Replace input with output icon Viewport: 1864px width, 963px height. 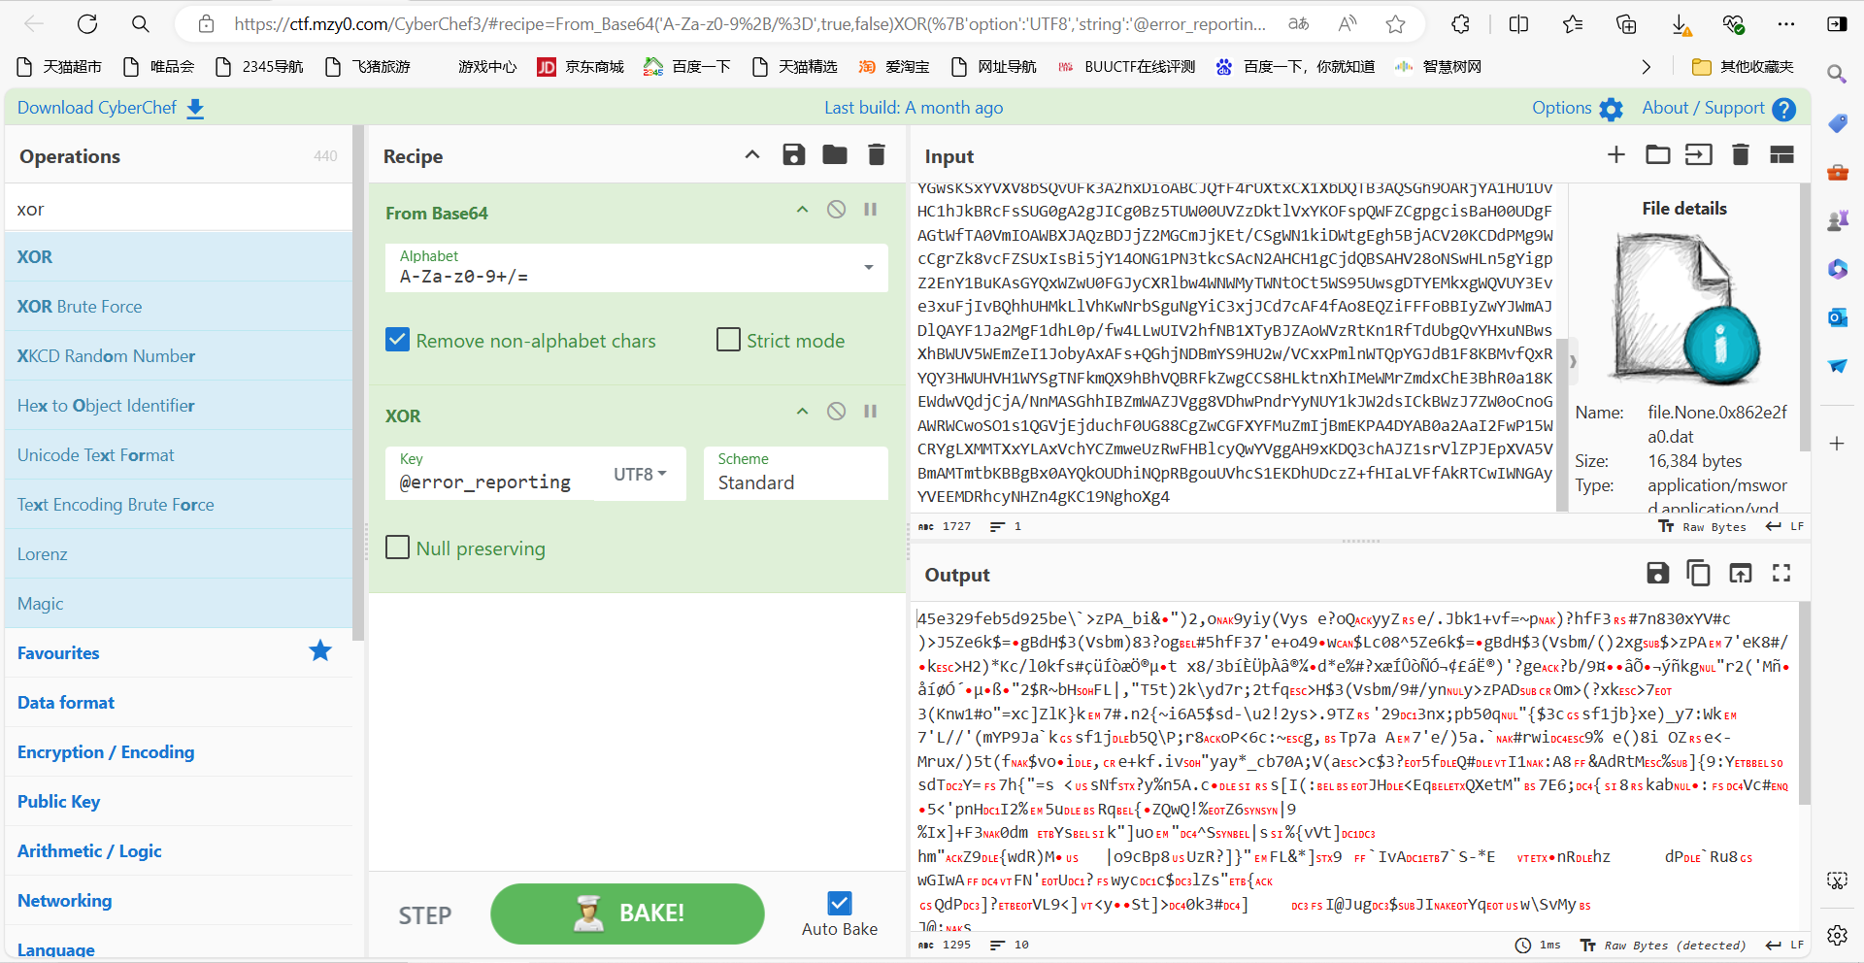(1741, 573)
